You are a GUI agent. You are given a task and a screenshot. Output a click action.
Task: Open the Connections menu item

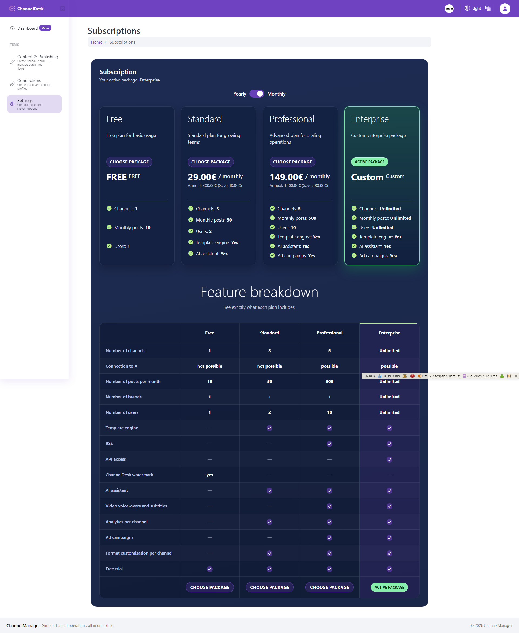(x=34, y=84)
